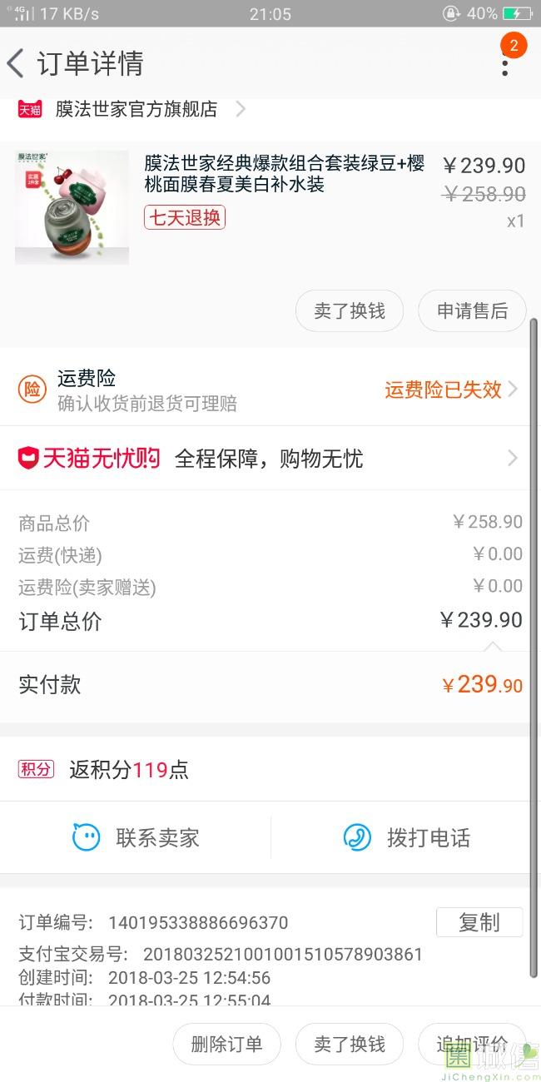Viewport: 541px width, 1082px height.
Task: Open the product thumbnail image
Action: [x=72, y=207]
